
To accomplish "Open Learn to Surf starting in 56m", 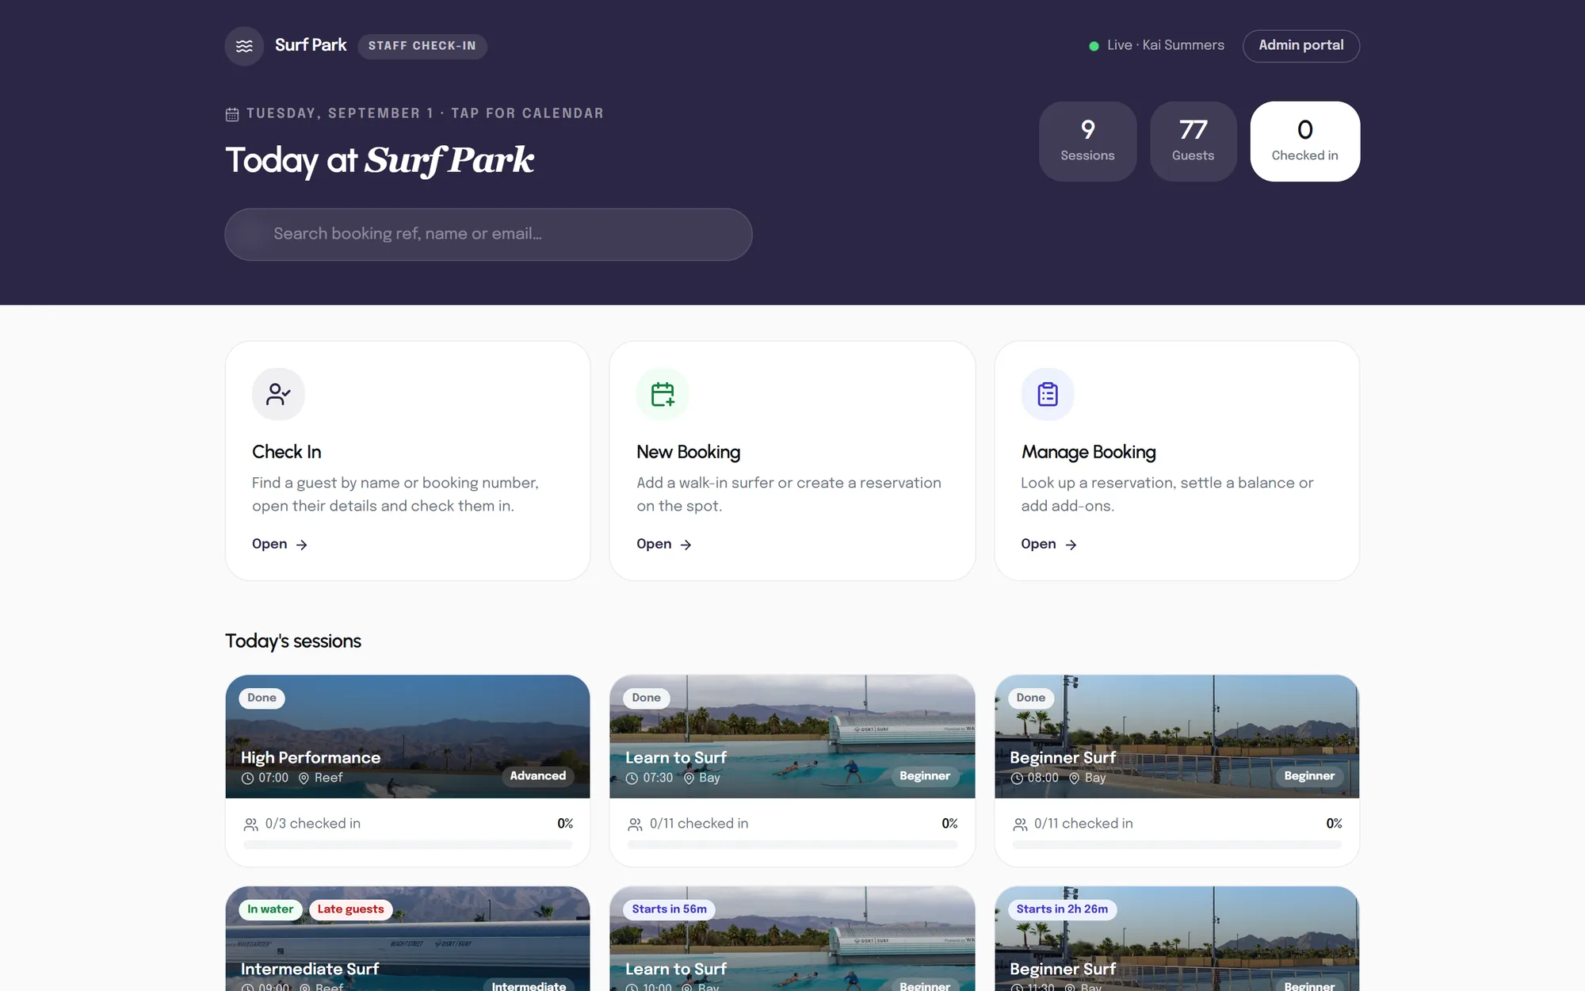I will pos(792,939).
